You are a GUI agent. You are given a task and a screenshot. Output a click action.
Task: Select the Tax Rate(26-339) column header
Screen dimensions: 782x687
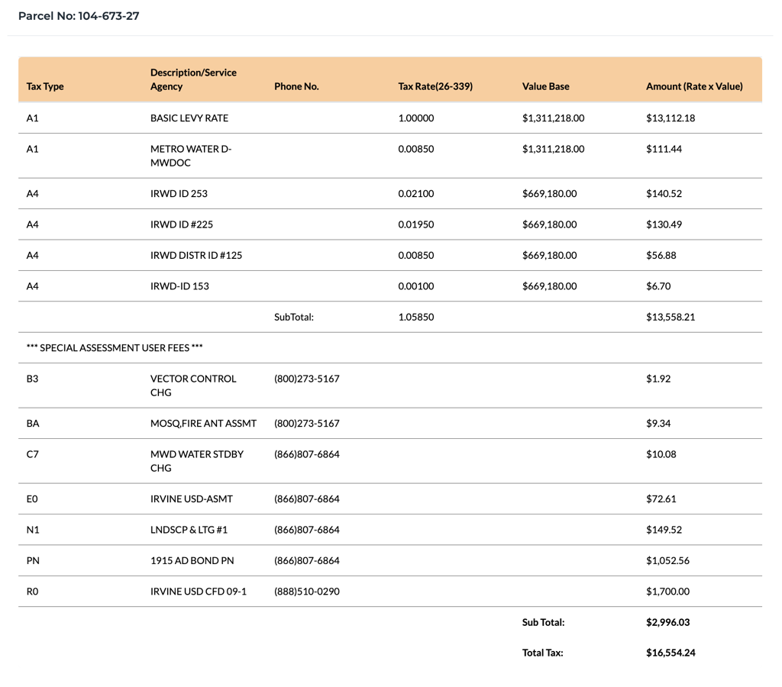[x=435, y=86]
